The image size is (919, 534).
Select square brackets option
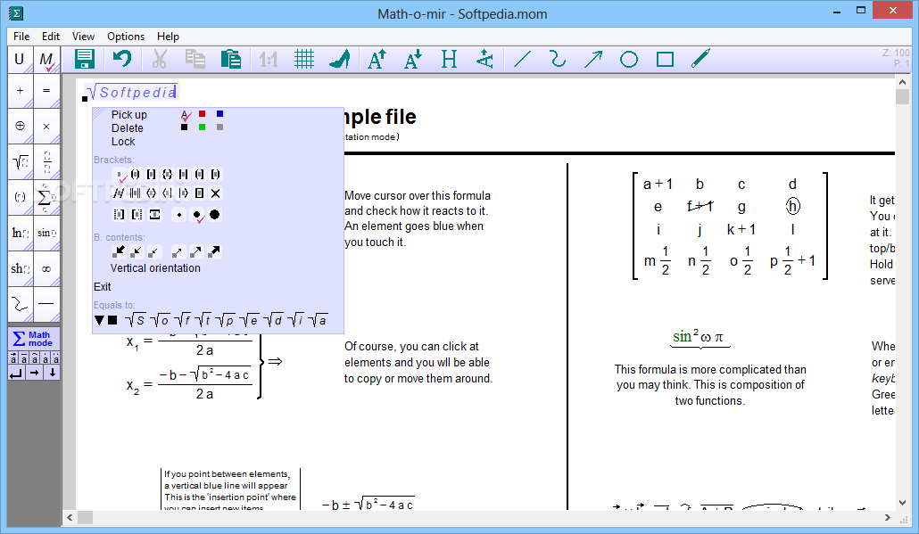tap(151, 175)
